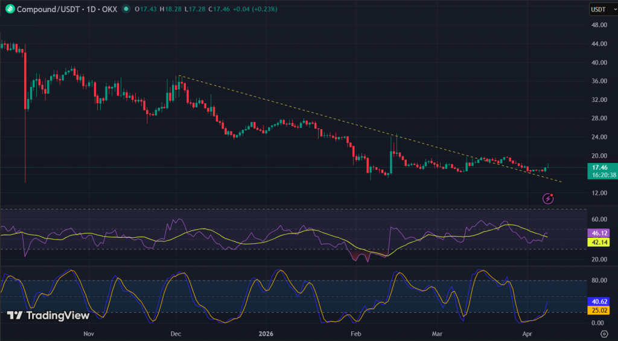Click the green market status indicator dot
Viewport: 618px width, 341px height.
(126, 9)
